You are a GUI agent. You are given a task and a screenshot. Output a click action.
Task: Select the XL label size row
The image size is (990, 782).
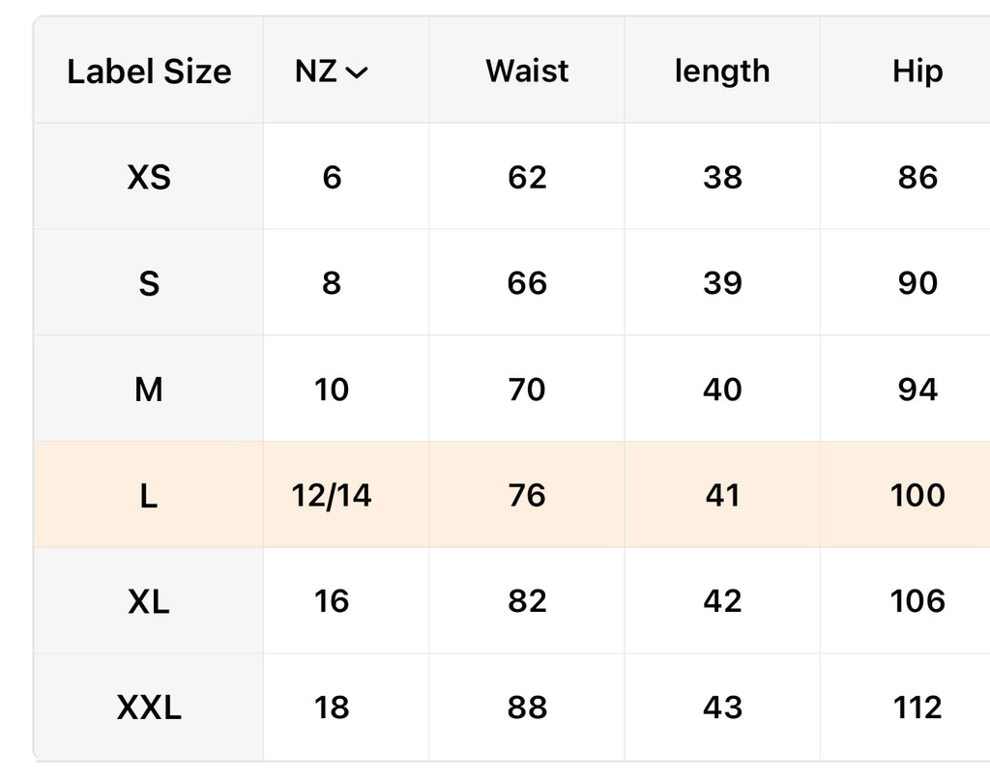149,601
